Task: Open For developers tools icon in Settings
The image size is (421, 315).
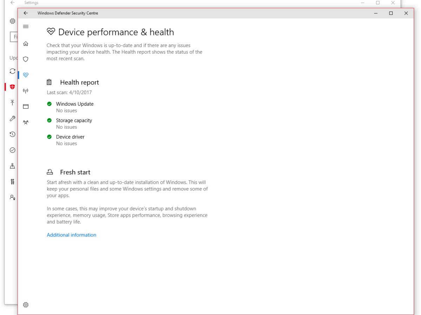Action: 13,182
